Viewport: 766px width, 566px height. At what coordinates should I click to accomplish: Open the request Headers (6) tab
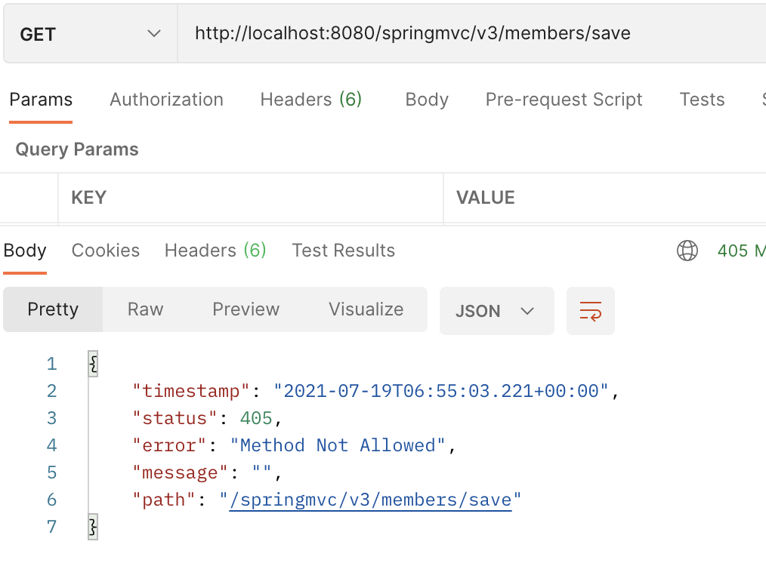[x=311, y=100]
